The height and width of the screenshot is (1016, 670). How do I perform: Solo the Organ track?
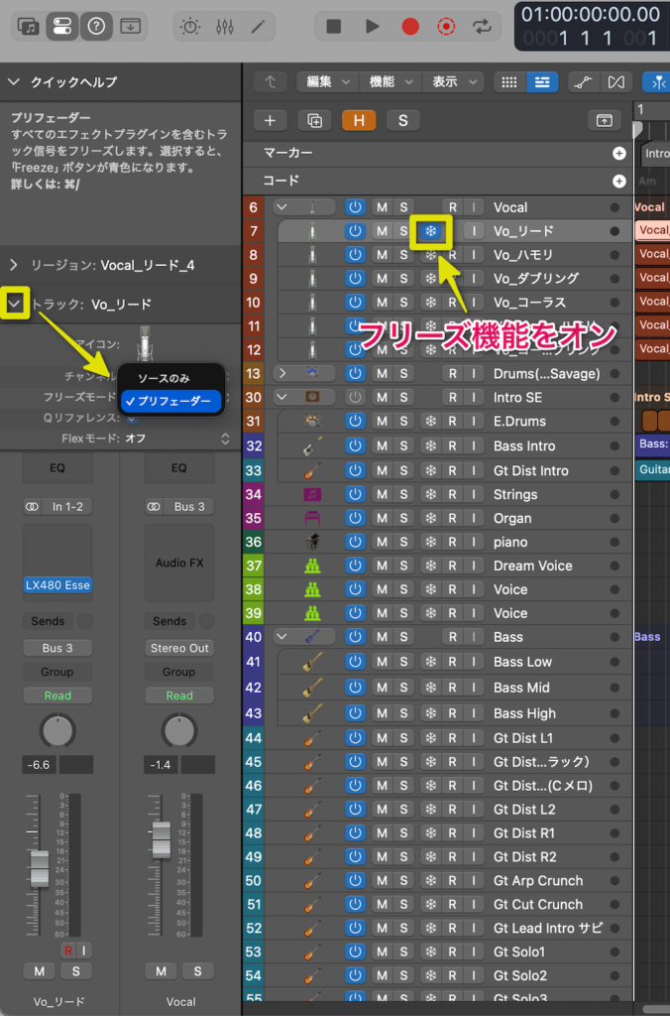(403, 518)
